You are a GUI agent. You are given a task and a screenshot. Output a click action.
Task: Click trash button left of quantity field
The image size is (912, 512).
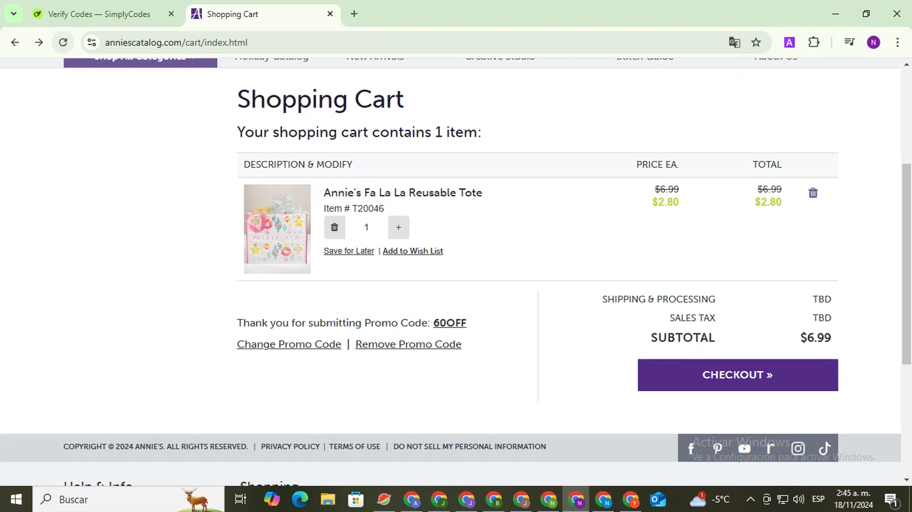click(334, 227)
